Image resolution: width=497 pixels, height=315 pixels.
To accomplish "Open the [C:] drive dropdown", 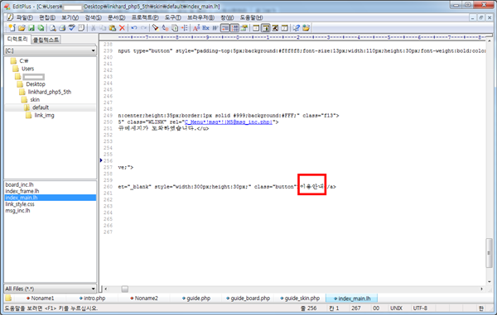I will (x=50, y=50).
